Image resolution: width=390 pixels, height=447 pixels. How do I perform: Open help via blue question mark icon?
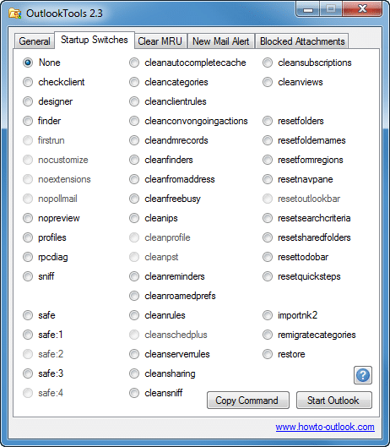click(x=363, y=375)
